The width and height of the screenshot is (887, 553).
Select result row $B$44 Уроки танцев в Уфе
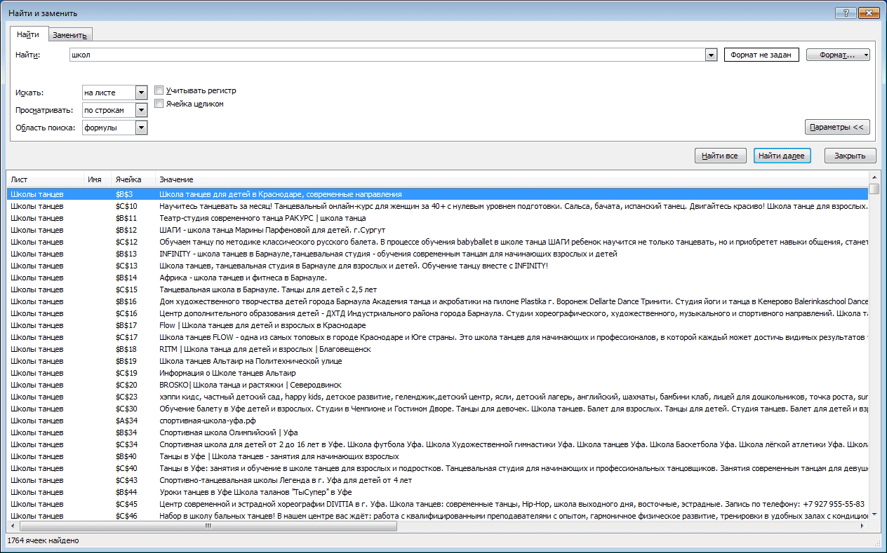[437, 492]
